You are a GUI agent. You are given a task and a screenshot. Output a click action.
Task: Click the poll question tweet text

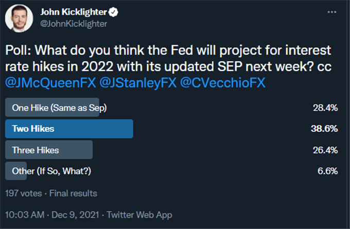[168, 58]
